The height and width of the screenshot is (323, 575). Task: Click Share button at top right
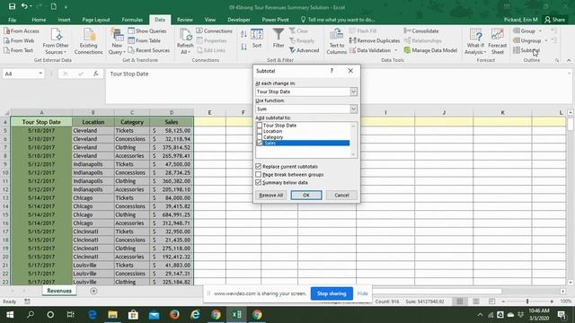555,20
